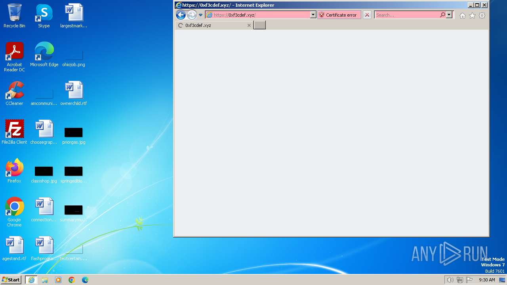Click Edge icon in taskbar
Viewport: 507px width, 285px height.
(85, 280)
